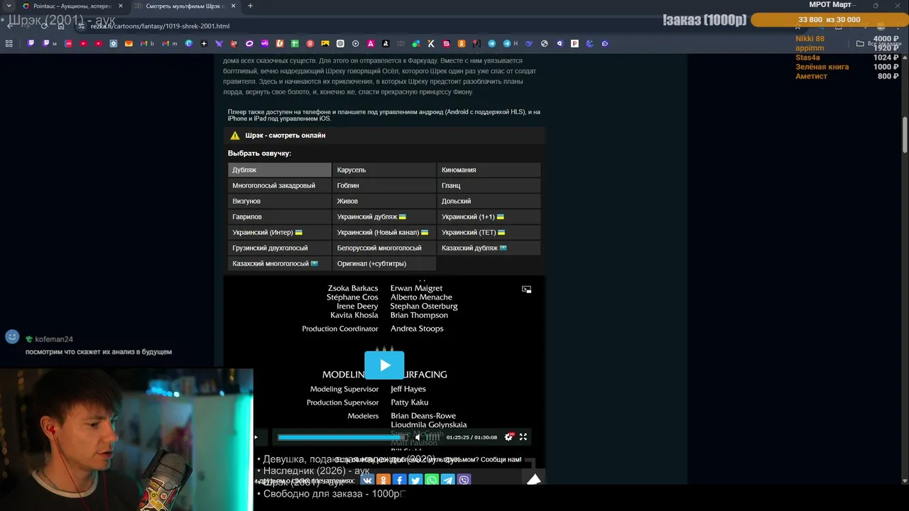This screenshot has width=909, height=511.
Task: Adjust the player volume level bars
Action: point(432,437)
